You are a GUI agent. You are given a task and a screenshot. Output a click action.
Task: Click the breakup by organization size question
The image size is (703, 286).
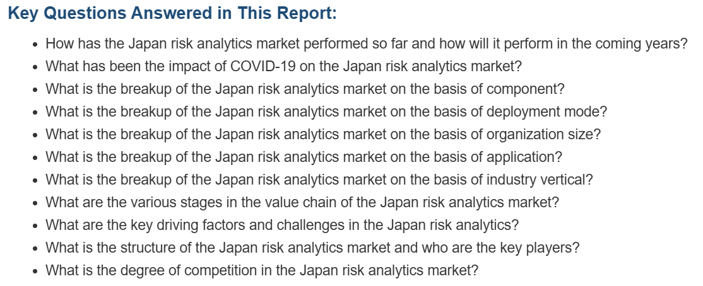pos(323,135)
